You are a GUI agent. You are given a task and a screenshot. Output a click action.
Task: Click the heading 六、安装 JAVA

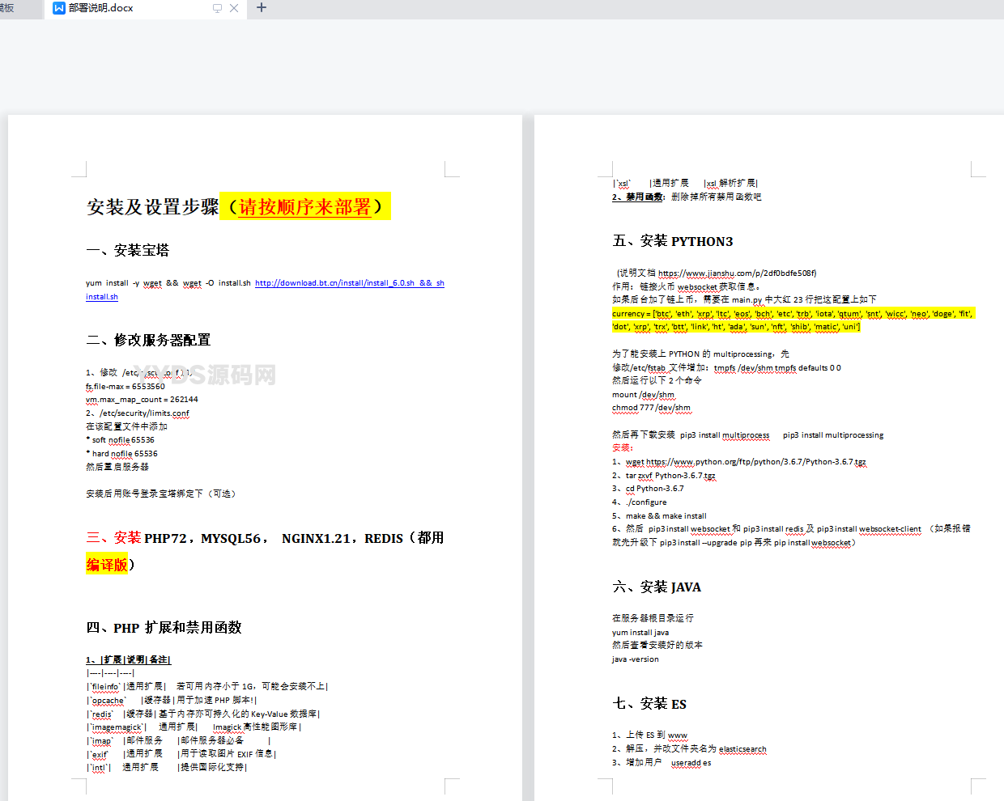tap(657, 587)
